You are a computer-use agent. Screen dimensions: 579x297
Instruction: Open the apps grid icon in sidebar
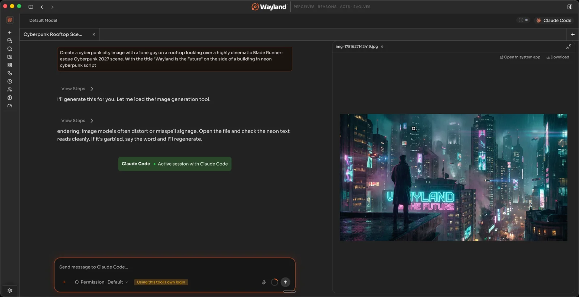(x=10, y=65)
